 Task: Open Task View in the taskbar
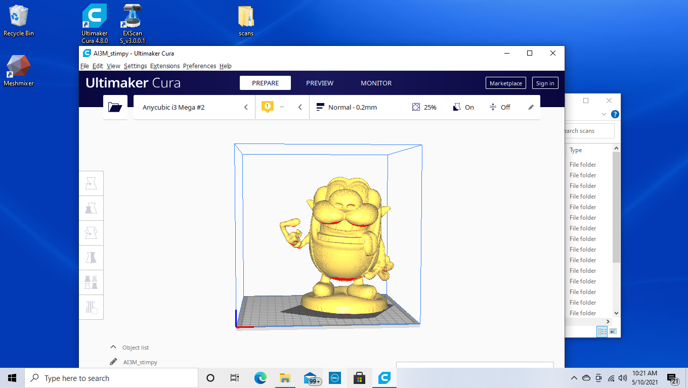click(235, 378)
